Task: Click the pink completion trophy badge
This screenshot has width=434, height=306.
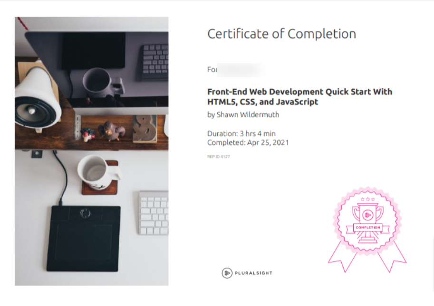Action: pyautogui.click(x=367, y=229)
